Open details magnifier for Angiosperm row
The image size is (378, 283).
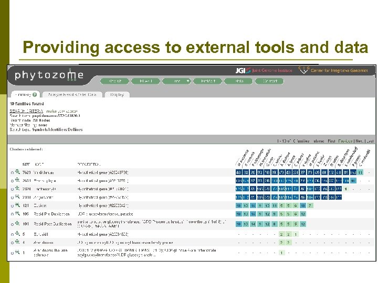[17, 197]
